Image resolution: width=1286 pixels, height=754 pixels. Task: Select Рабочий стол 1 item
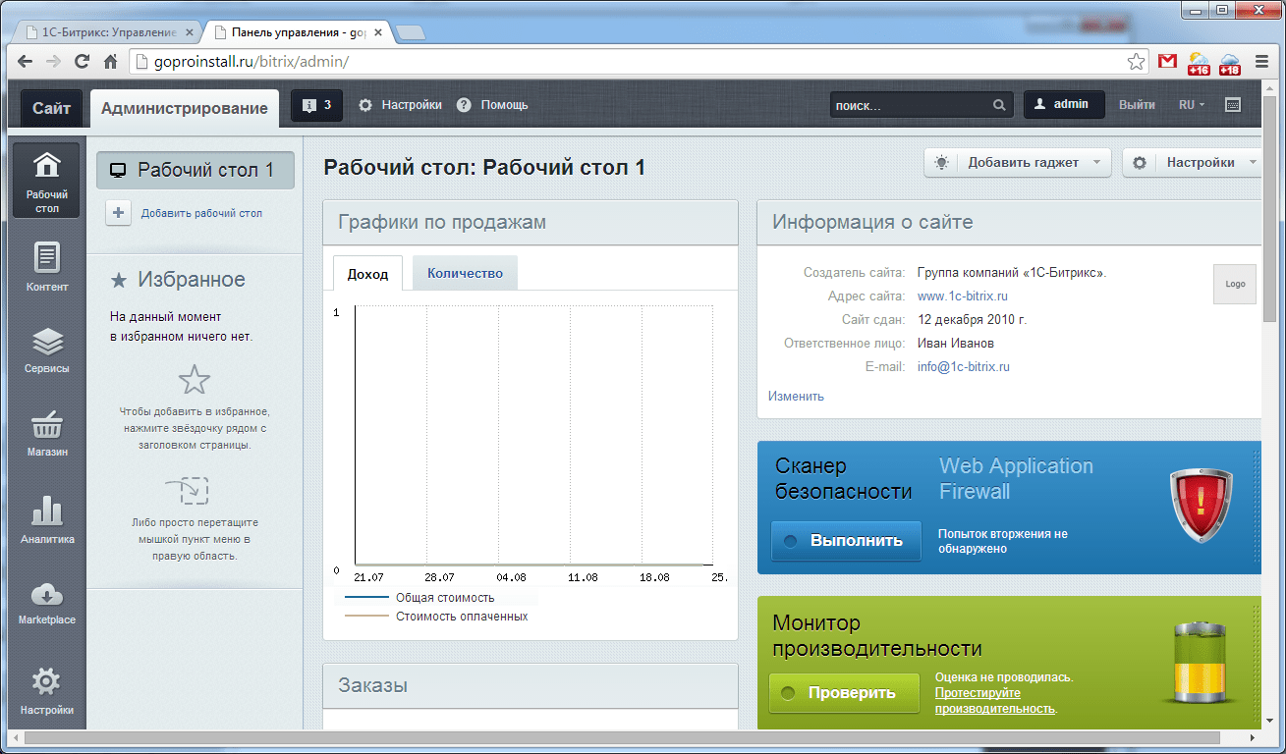click(195, 170)
